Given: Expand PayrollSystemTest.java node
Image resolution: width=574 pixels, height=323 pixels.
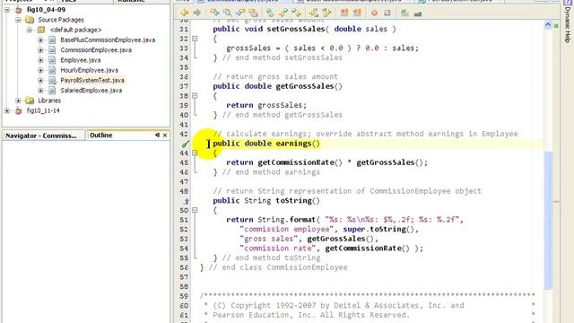Looking at the screenshot, I should [x=40, y=80].
